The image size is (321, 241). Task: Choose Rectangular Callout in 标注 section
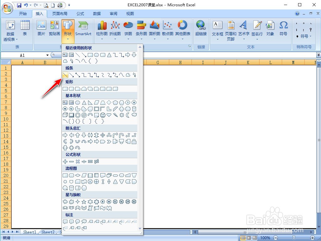pyautogui.click(x=65, y=222)
